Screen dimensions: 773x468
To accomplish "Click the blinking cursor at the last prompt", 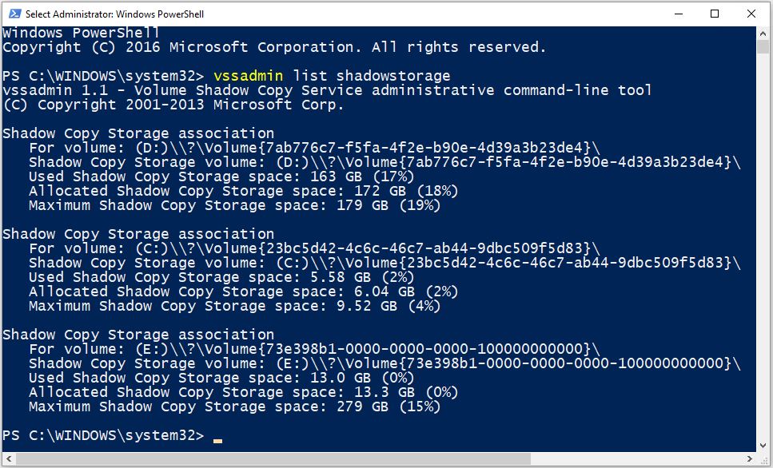I will tap(217, 440).
